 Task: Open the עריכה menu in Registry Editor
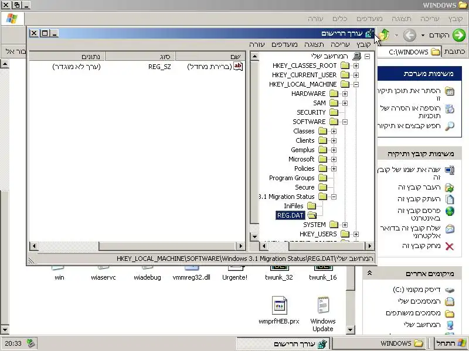(x=340, y=44)
